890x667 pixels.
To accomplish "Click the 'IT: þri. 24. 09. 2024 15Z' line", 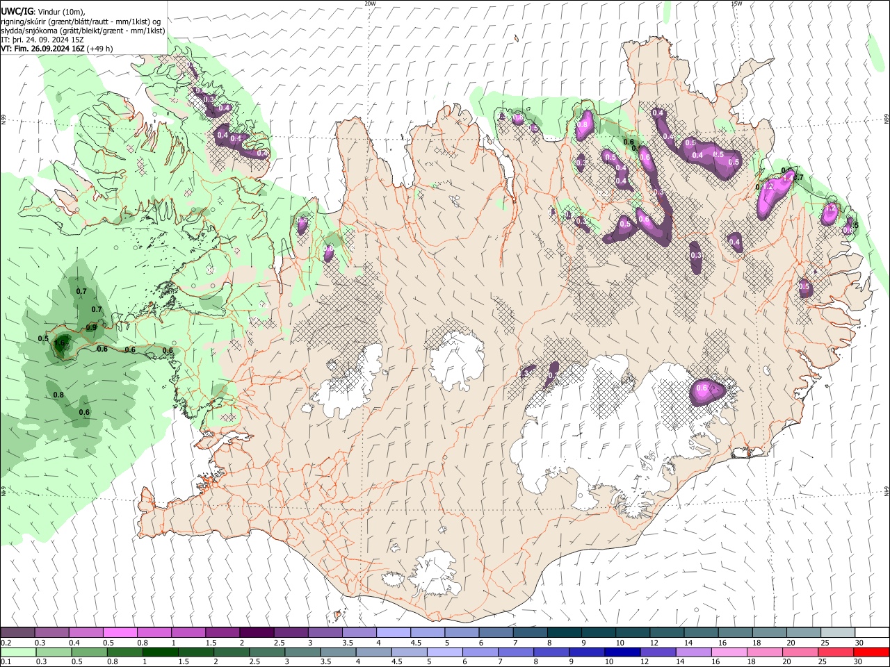I will (42, 40).
